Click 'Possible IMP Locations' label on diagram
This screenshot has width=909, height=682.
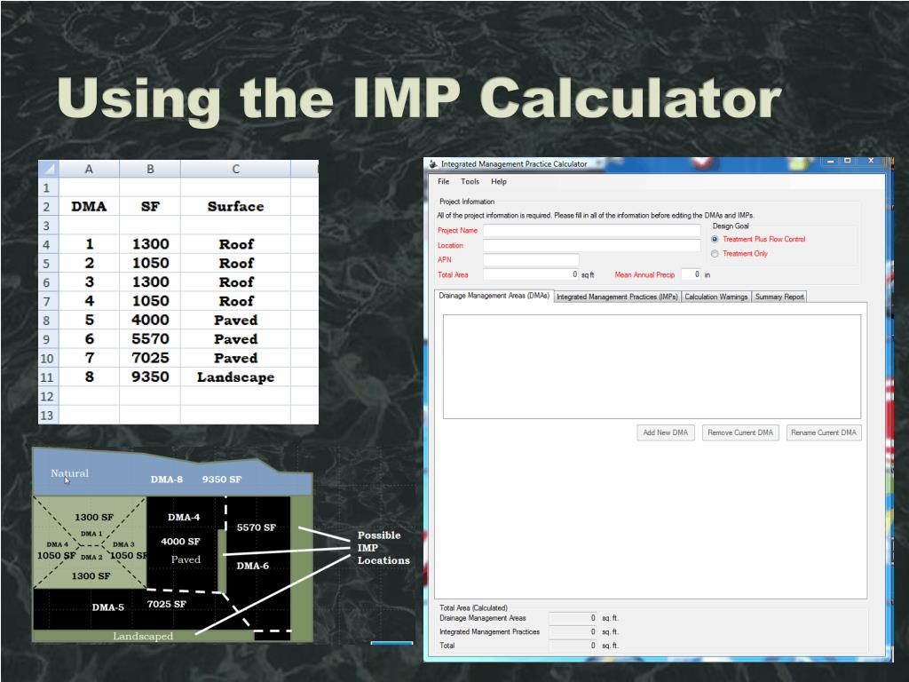(x=383, y=548)
